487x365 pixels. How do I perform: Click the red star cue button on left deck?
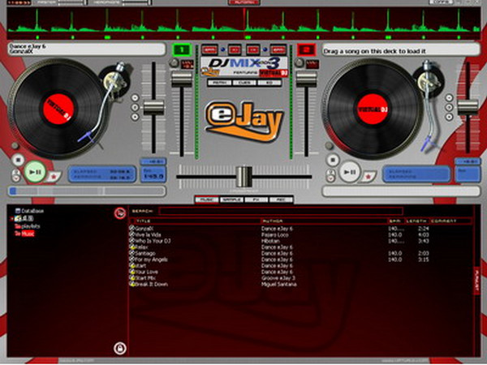point(54,176)
